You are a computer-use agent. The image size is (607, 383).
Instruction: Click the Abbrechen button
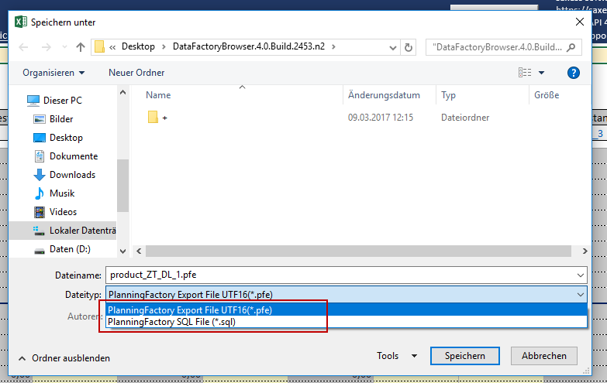543,356
